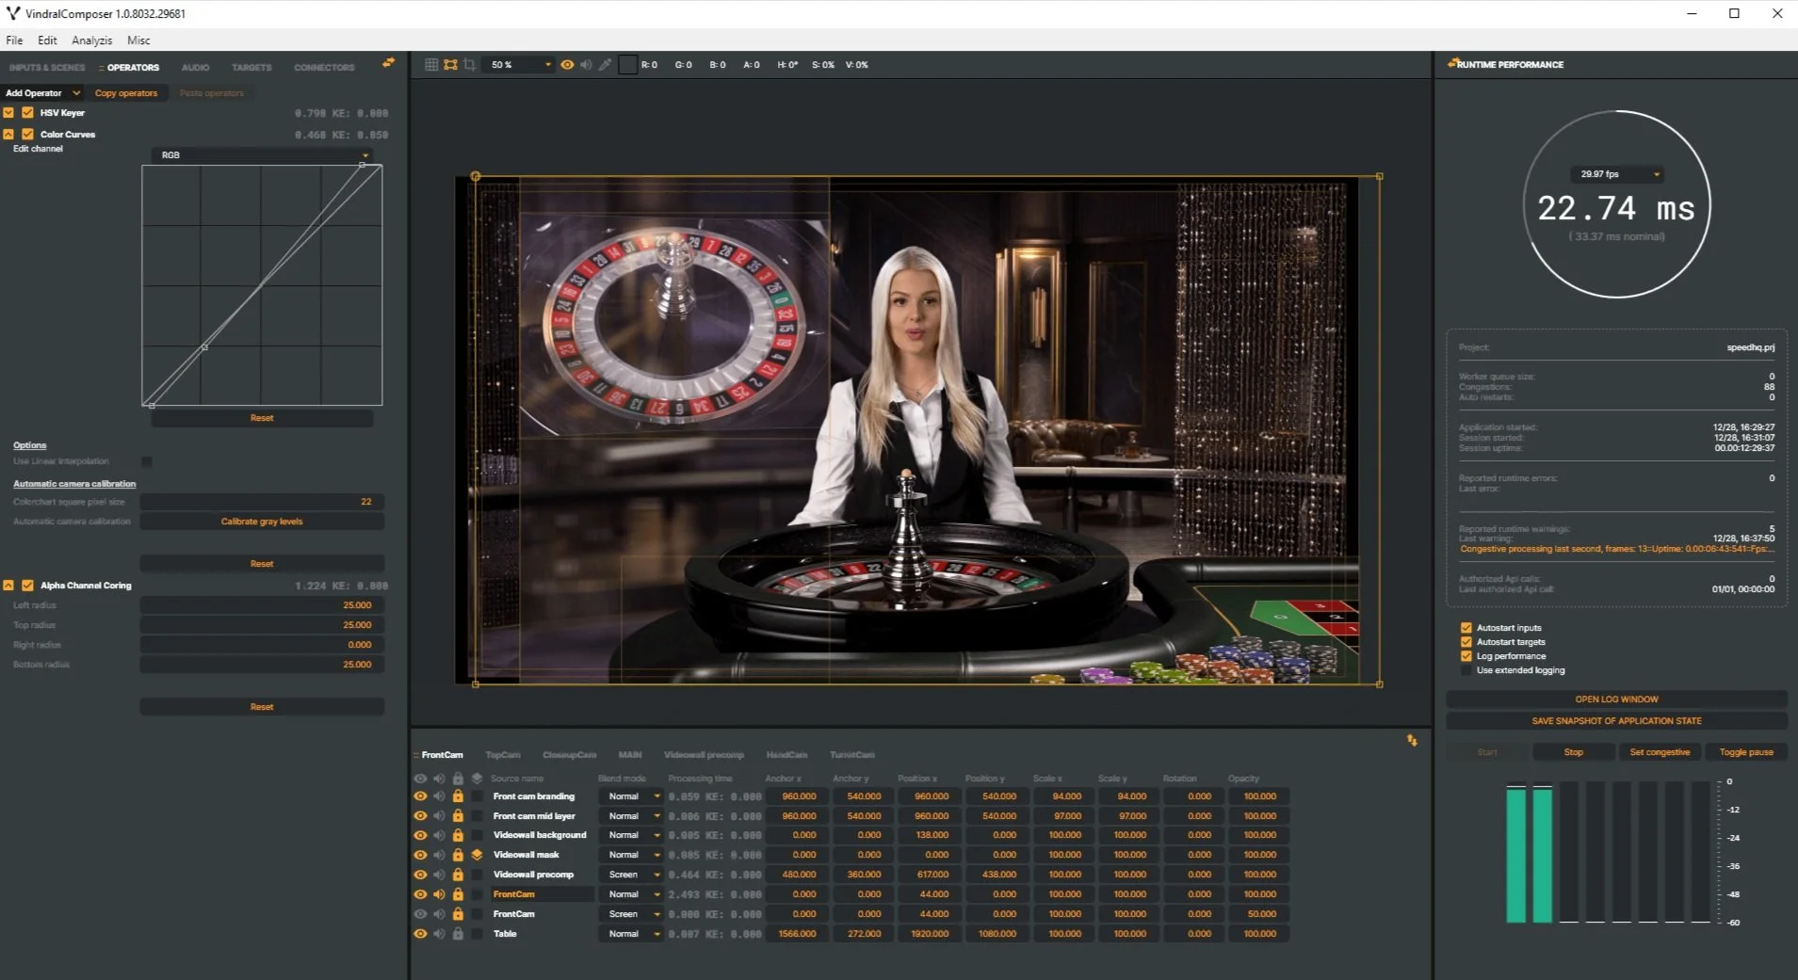Select the crop tool in the preview toolbar
Viewport: 1798px width, 980px height.
[469, 64]
